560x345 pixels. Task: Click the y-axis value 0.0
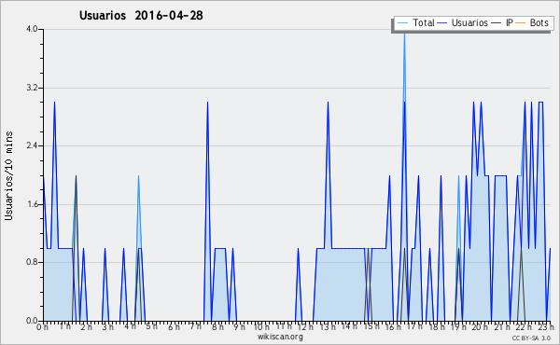32,321
